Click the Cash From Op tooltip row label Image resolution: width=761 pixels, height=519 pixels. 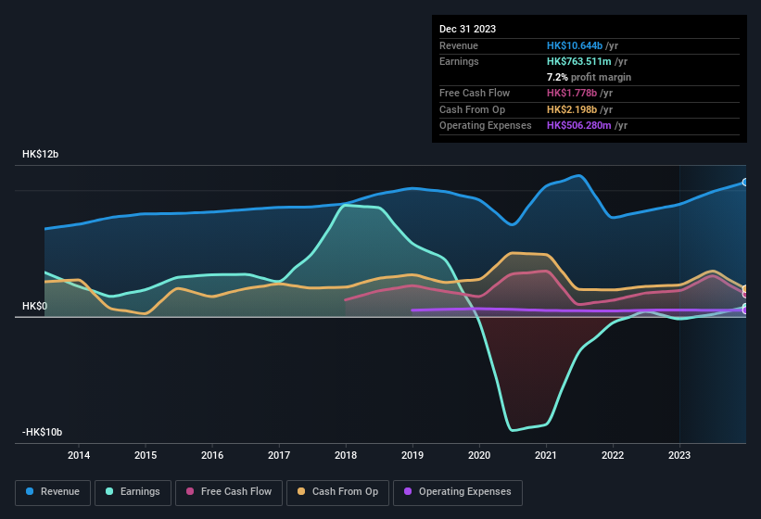[472, 109]
